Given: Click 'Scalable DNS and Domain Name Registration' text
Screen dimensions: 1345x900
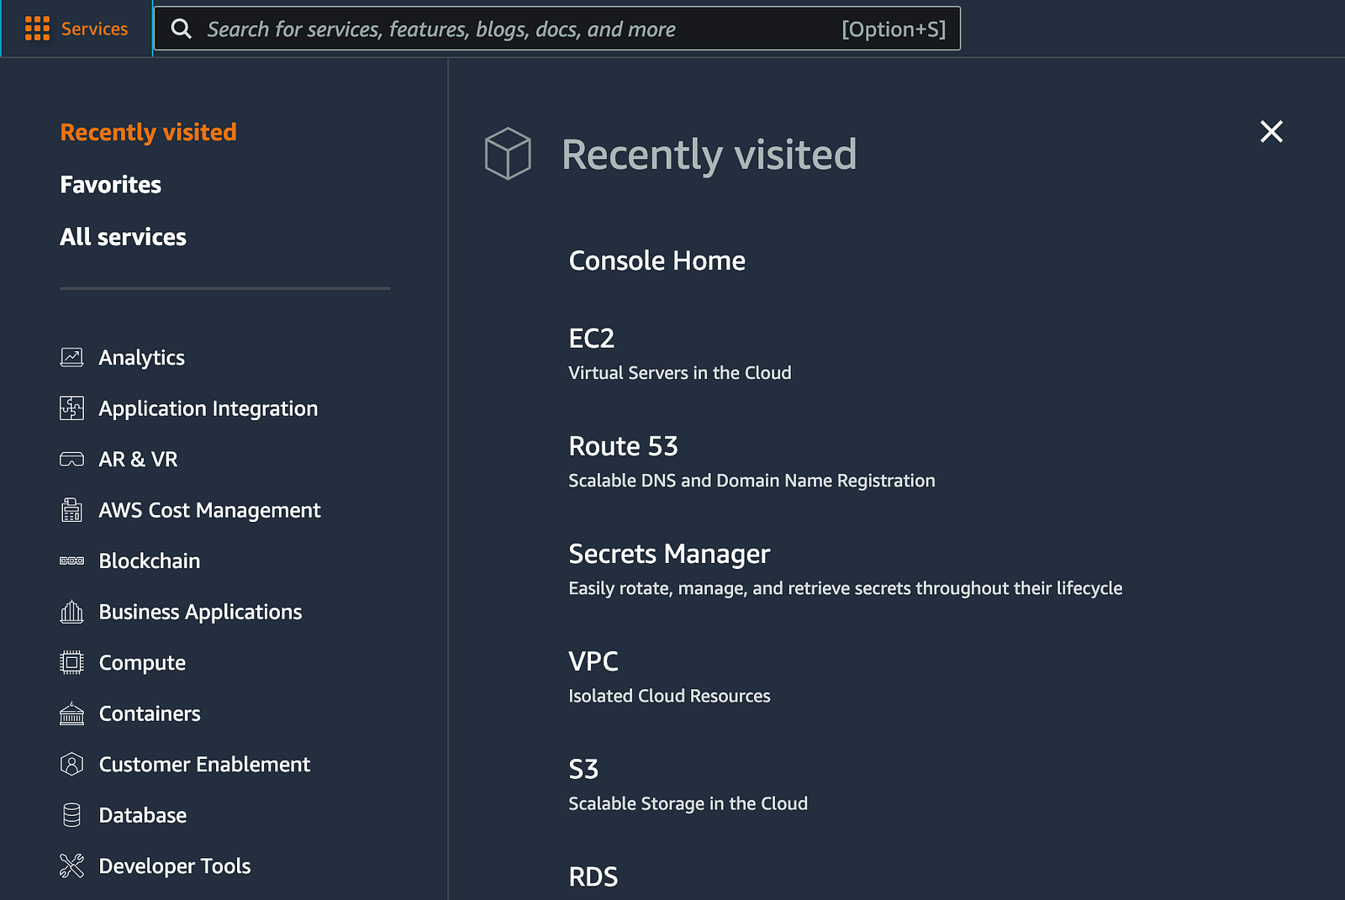Looking at the screenshot, I should (752, 481).
